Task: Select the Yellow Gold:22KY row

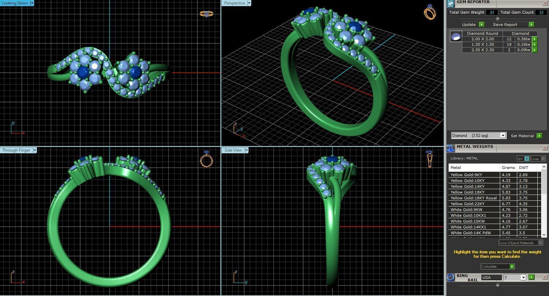Action: coord(495,204)
